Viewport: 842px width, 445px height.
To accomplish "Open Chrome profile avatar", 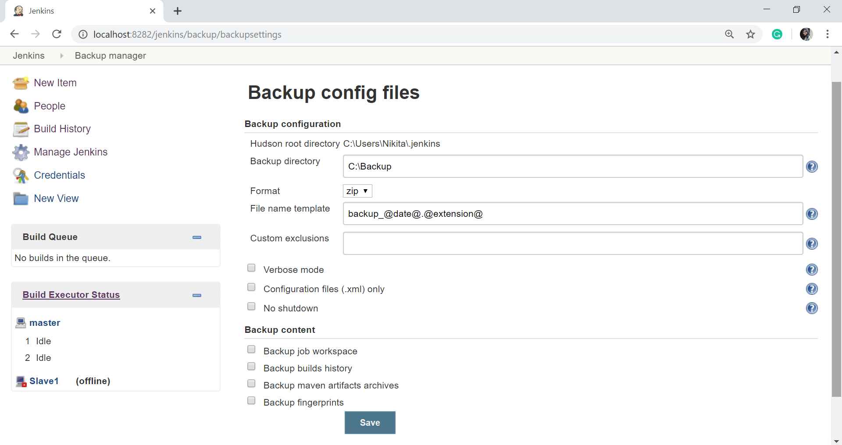I will 806,34.
